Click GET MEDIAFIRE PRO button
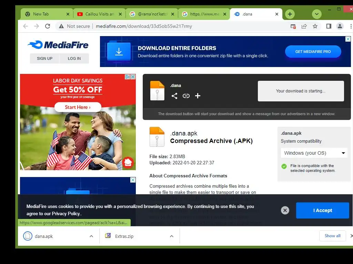Viewport: 353px width, 264px height. pos(313,52)
